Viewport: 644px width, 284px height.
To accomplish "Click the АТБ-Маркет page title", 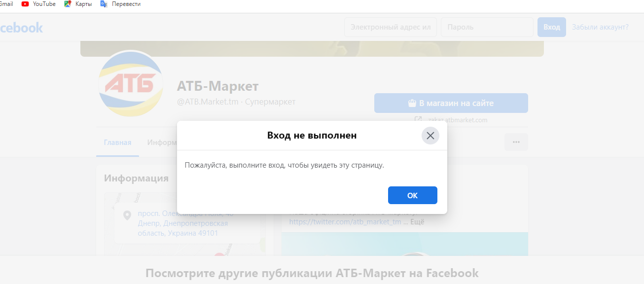I will coord(217,86).
